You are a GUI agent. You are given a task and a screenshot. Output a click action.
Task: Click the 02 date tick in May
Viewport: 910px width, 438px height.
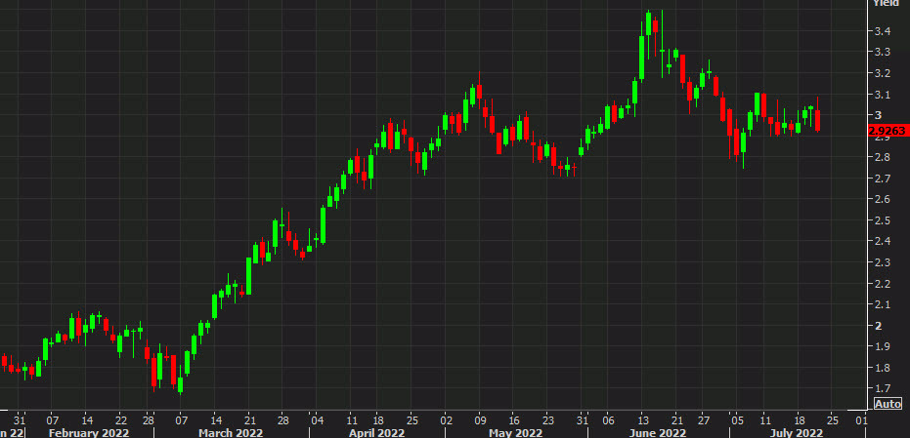[446, 420]
